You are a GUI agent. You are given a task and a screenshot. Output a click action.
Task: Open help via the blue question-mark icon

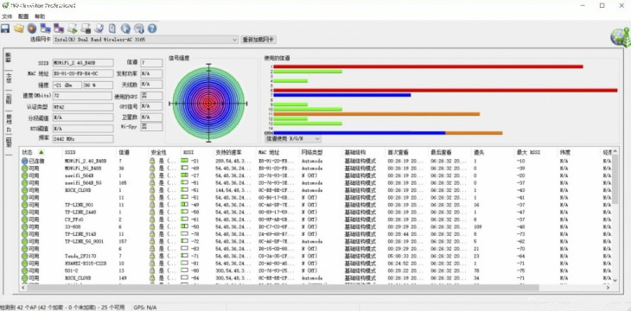[x=152, y=29]
